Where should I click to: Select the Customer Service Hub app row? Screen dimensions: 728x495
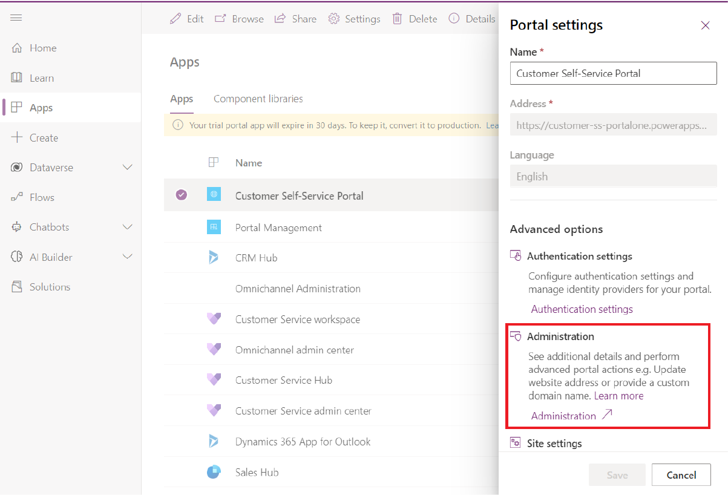332,380
